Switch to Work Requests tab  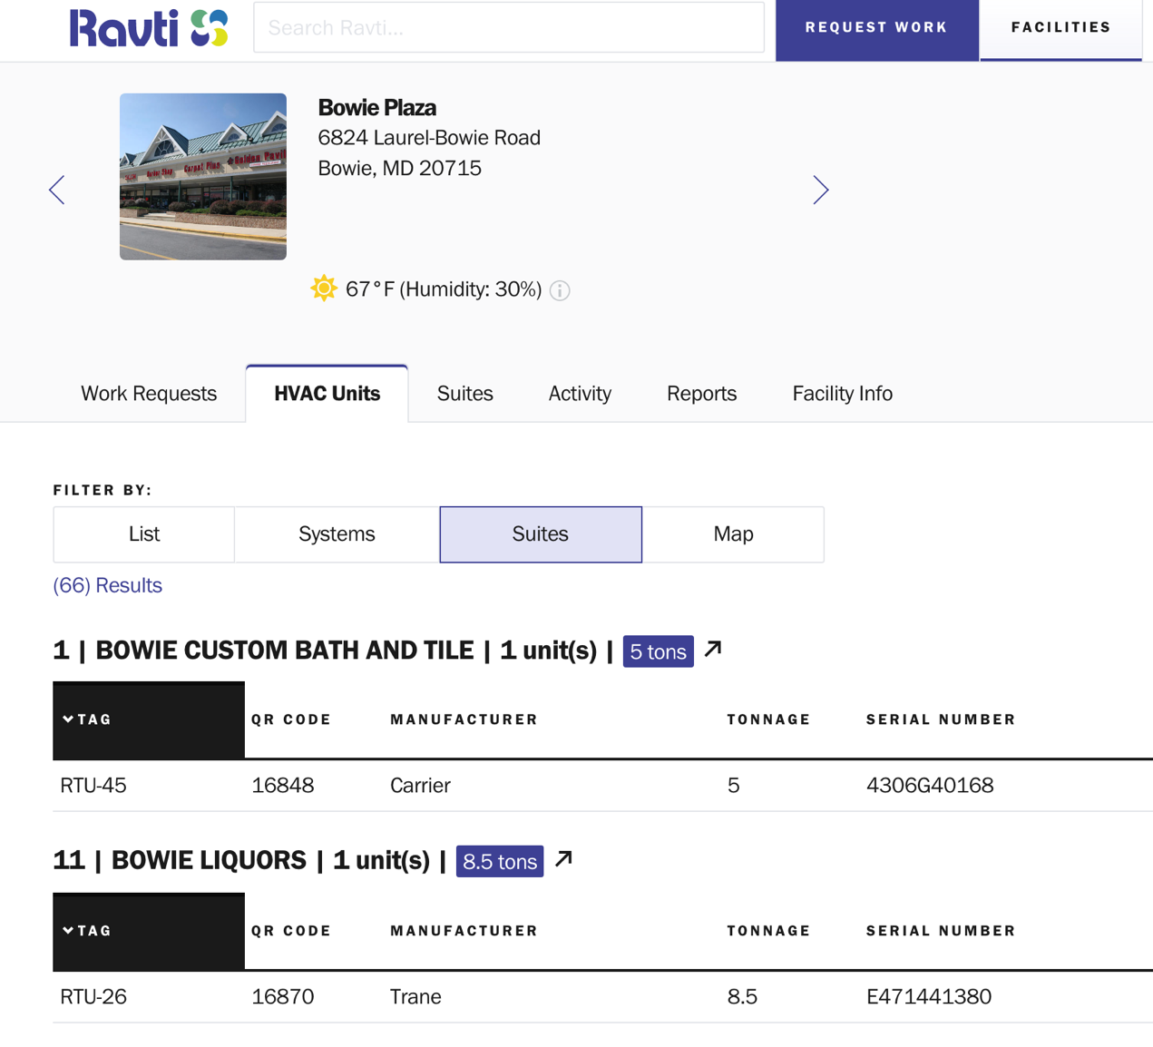(x=149, y=394)
